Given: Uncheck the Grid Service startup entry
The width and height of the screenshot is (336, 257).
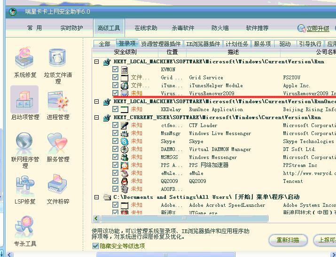Looking at the screenshot, I should click(x=115, y=77).
